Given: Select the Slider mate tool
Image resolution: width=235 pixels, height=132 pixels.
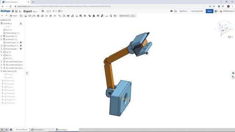Looking at the screenshot, I should (34, 16).
